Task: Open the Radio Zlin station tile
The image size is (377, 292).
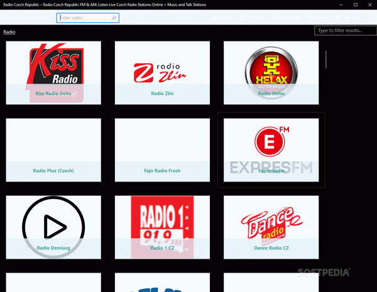Action: pos(162,73)
